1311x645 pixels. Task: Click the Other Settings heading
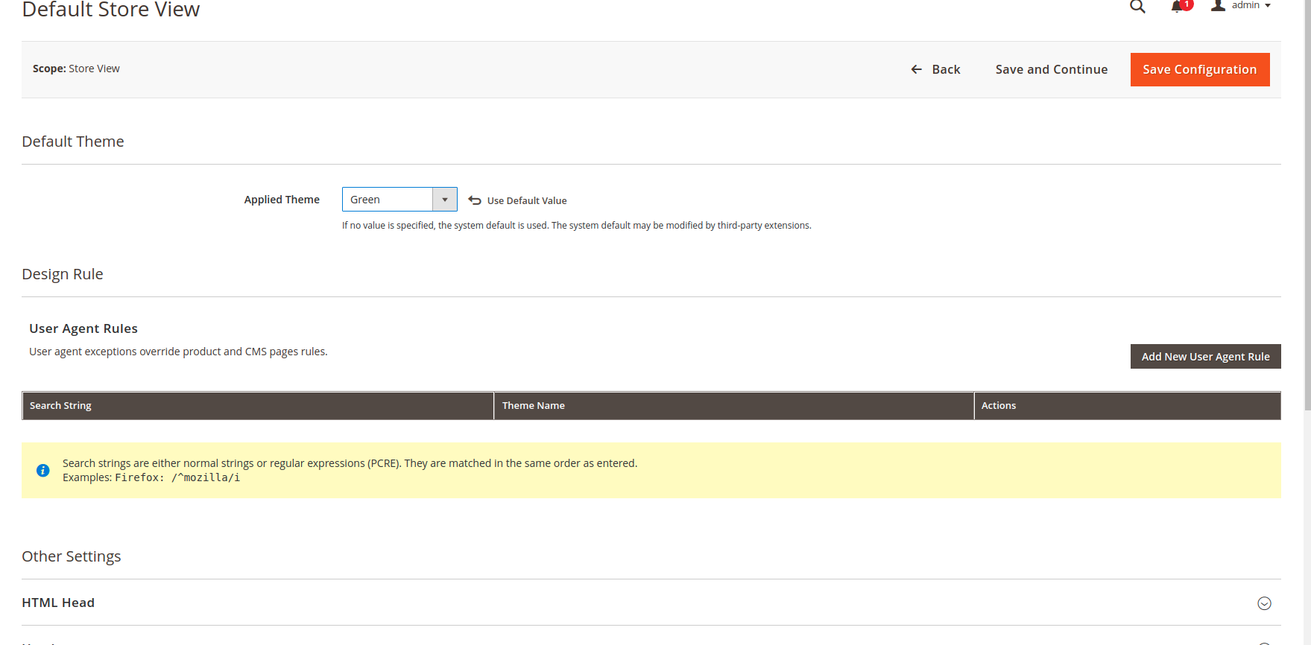point(72,556)
